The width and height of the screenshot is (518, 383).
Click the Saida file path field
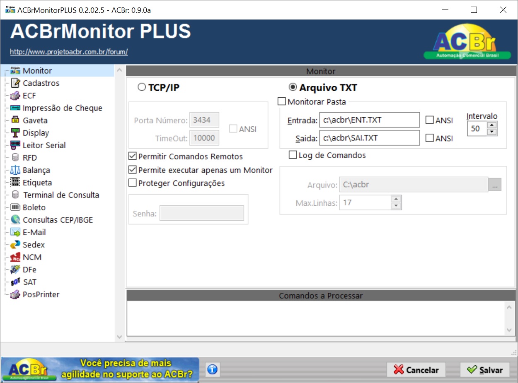(x=370, y=138)
